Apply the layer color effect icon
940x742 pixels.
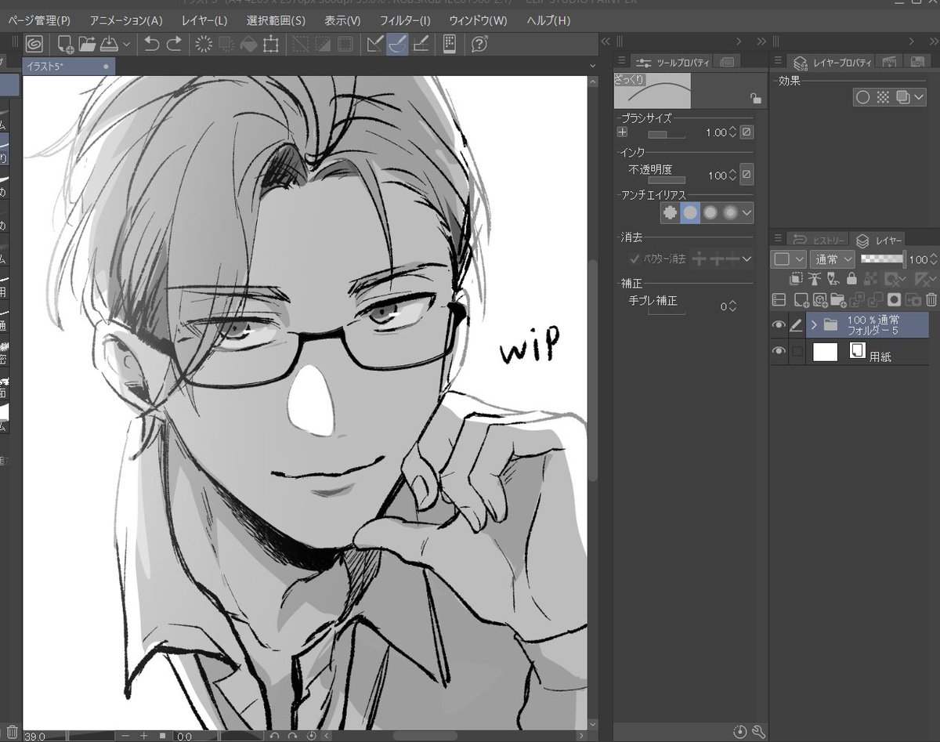(902, 97)
